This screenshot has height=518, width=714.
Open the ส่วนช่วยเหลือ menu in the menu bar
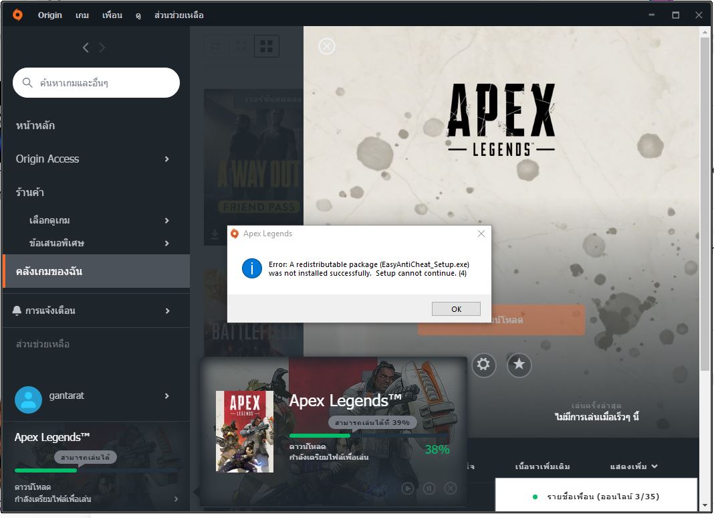tap(179, 15)
